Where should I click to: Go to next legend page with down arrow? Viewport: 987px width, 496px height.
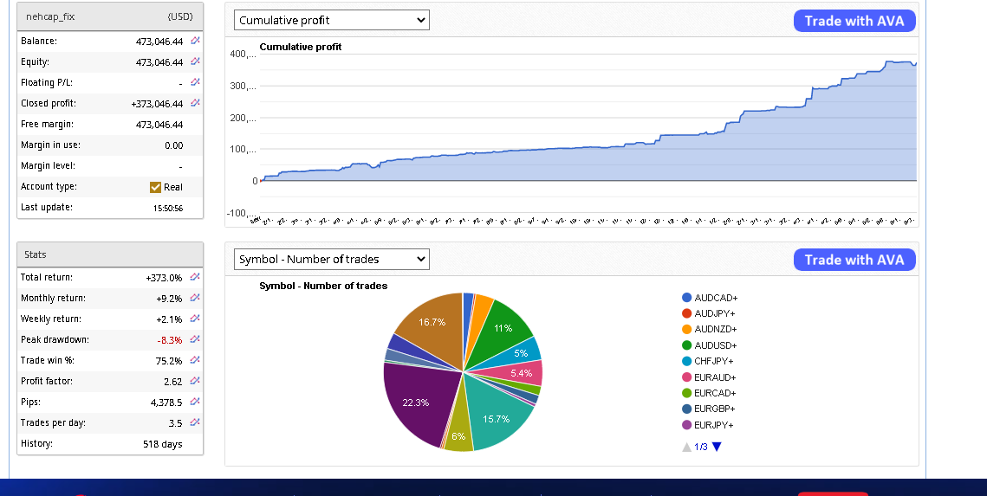tap(717, 447)
